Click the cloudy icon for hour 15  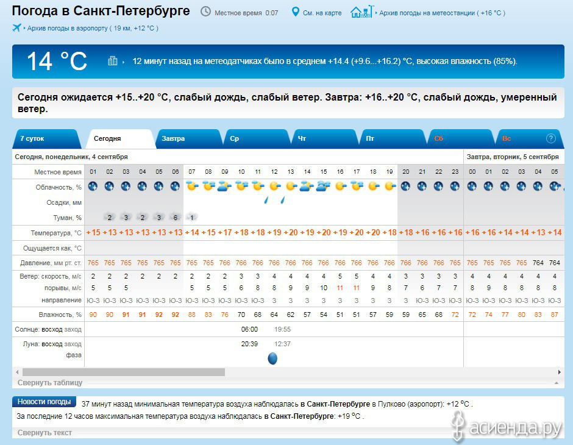coord(324,187)
